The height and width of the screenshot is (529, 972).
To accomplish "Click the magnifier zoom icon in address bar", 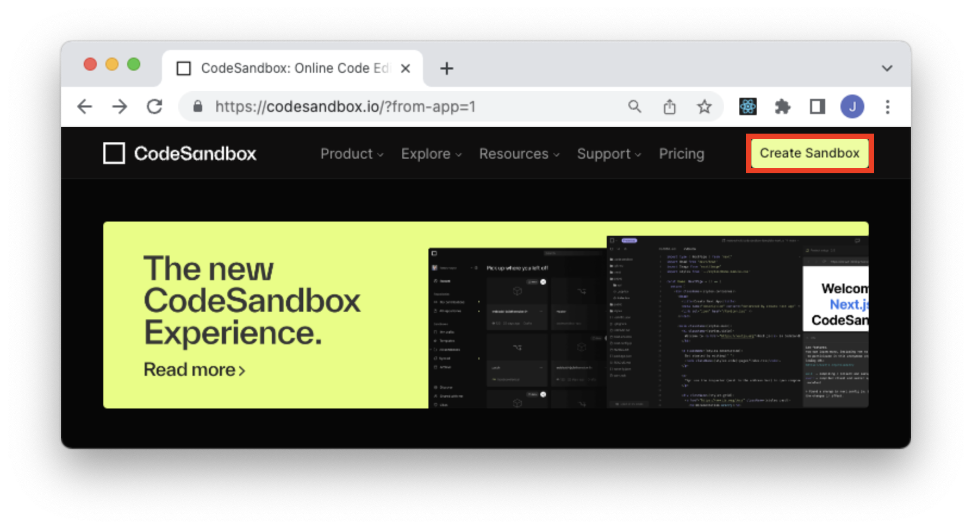I will pos(634,106).
